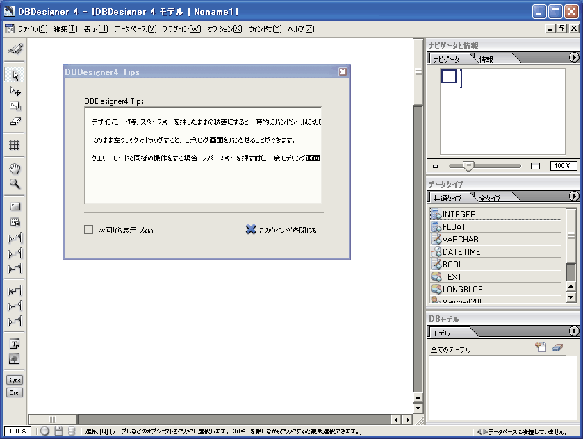Adjust the navigator zoom slider handle
This screenshot has width=583, height=439.
(468, 166)
